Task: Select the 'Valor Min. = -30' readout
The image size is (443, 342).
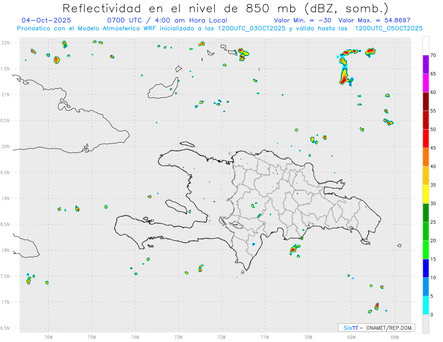Action: [303, 20]
